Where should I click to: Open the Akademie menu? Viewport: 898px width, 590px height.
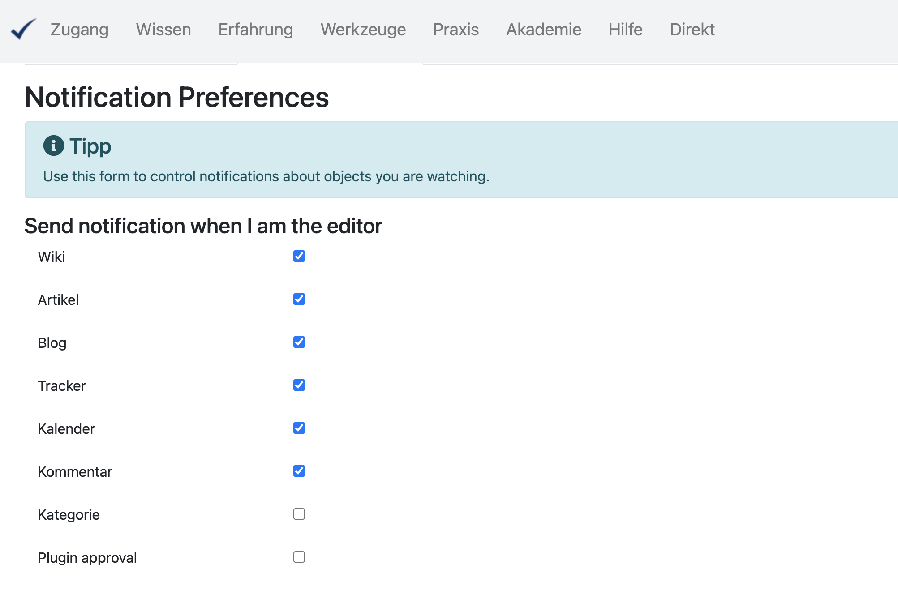tap(544, 30)
